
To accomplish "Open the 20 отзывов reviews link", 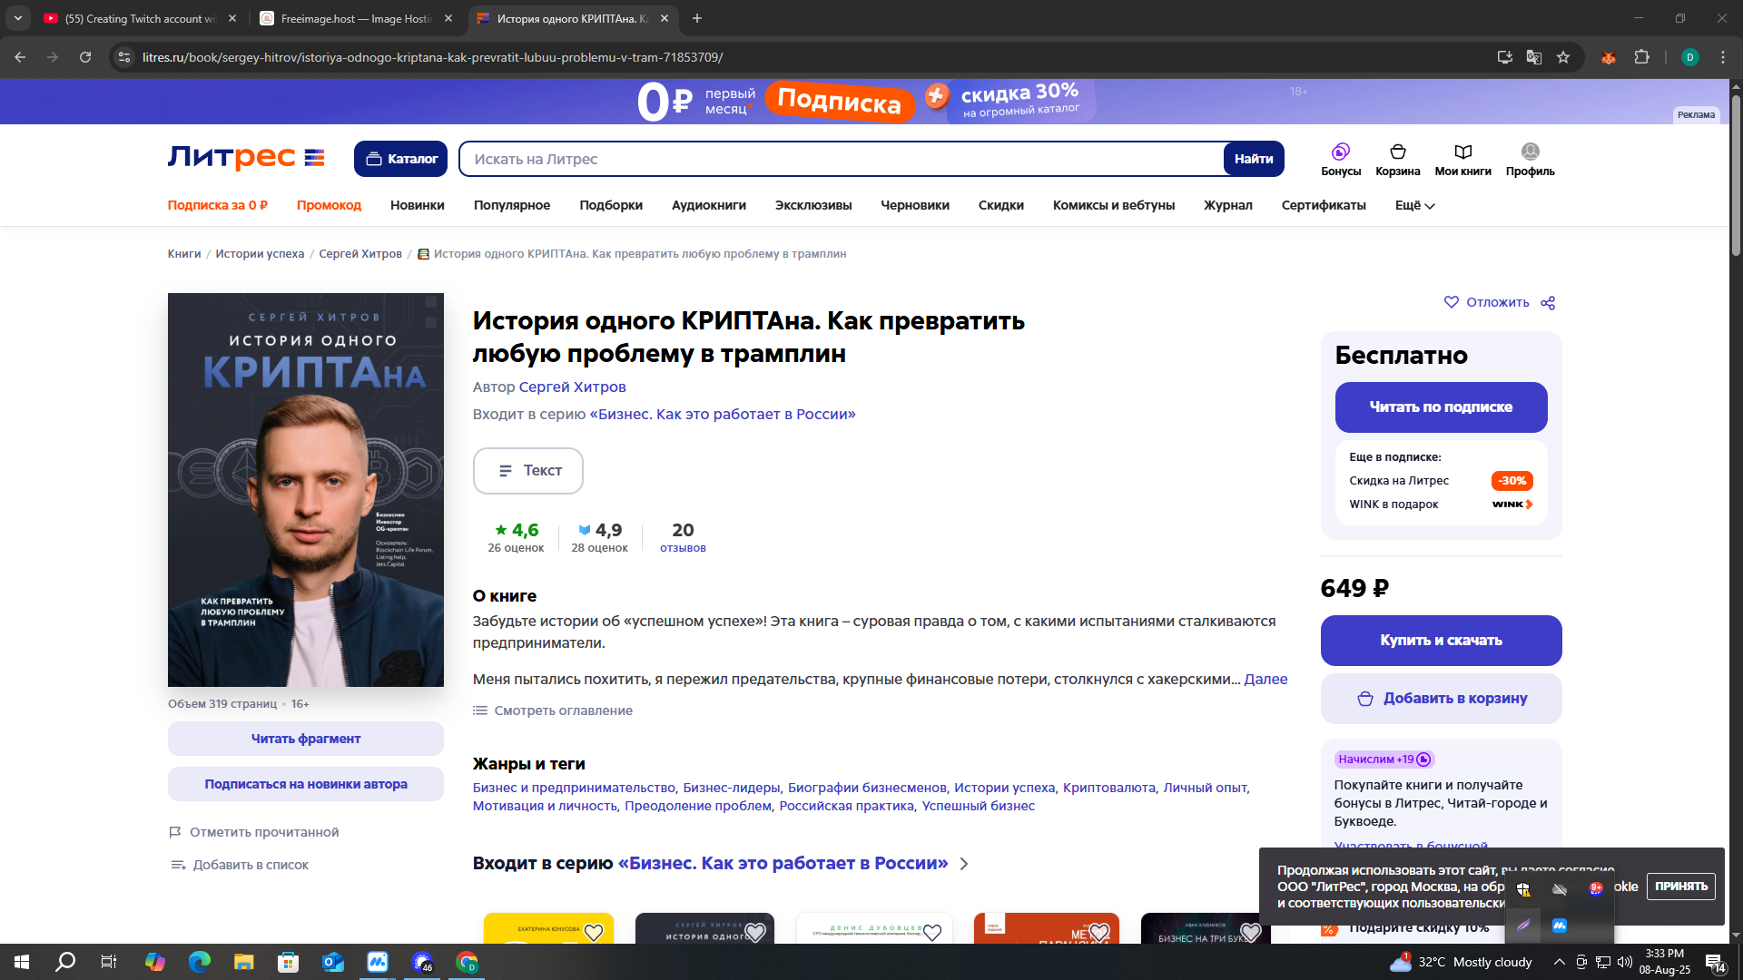I will coord(683,537).
